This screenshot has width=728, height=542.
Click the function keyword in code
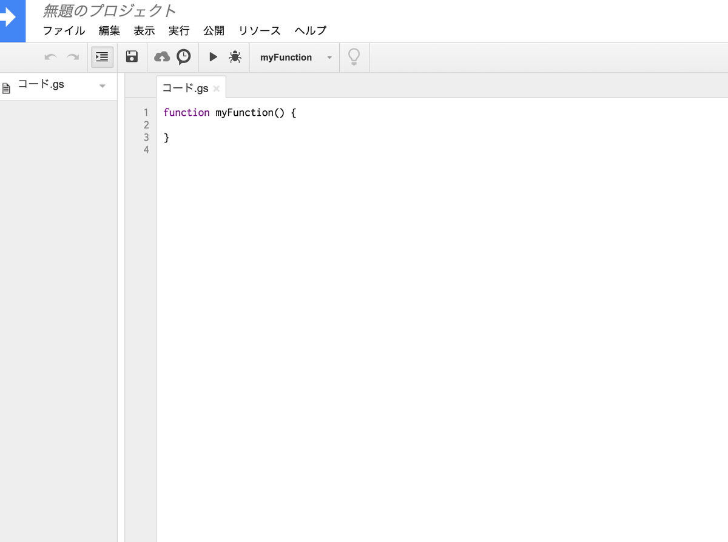[186, 113]
